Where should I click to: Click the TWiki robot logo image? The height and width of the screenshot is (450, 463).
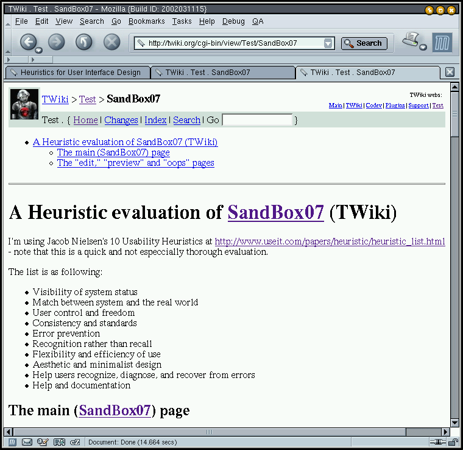[24, 104]
